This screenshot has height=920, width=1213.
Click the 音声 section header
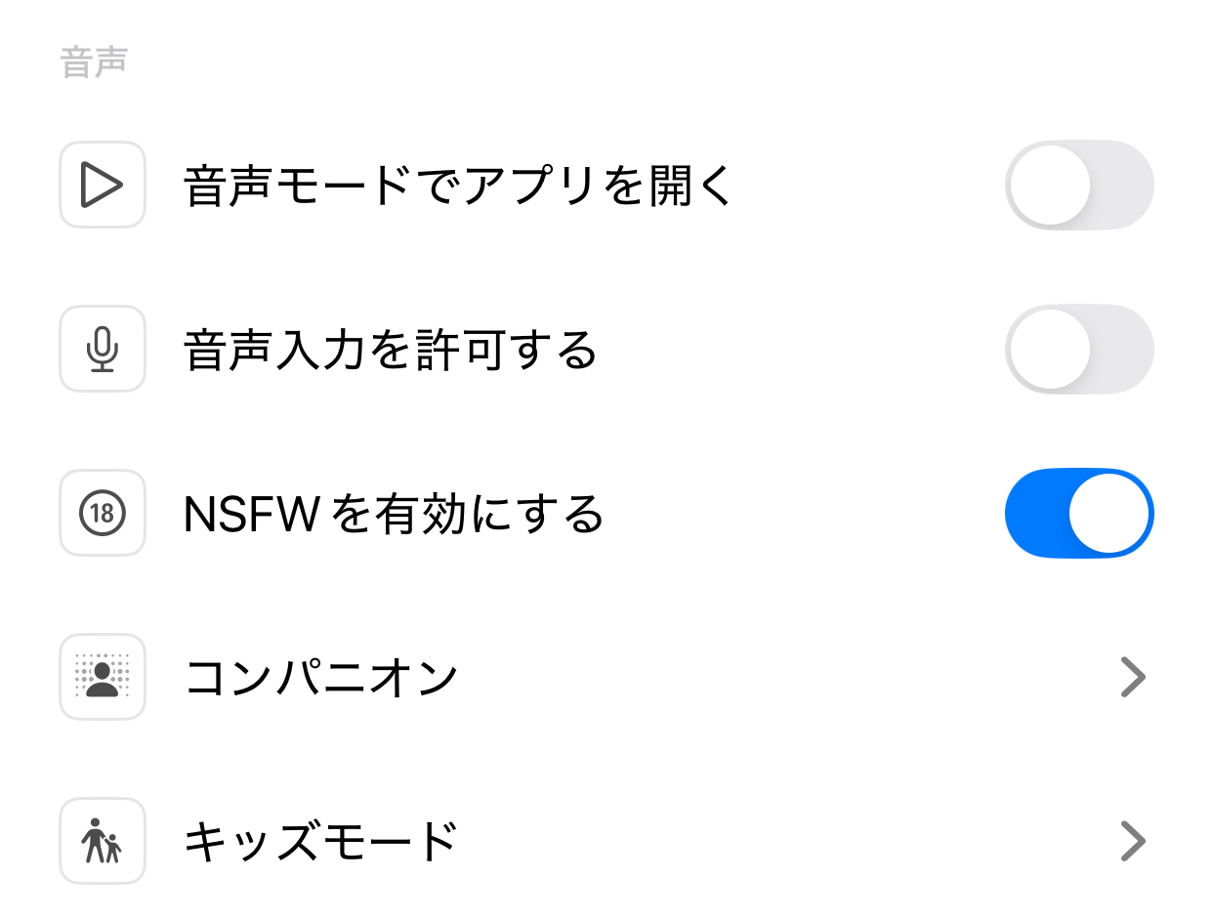tap(94, 63)
